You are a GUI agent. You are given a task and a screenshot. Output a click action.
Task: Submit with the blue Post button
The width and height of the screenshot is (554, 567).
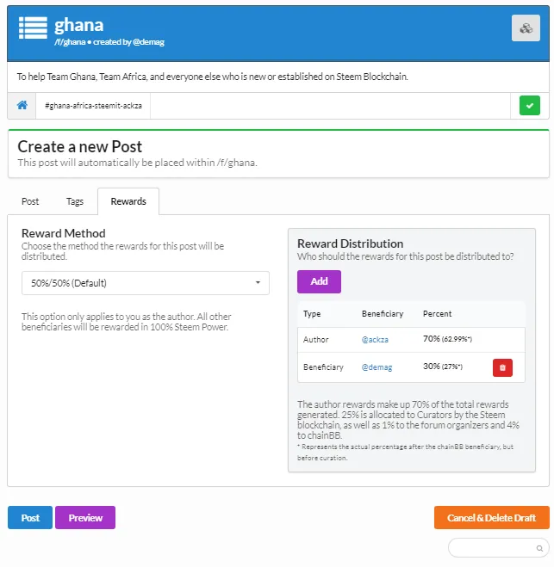coord(30,517)
